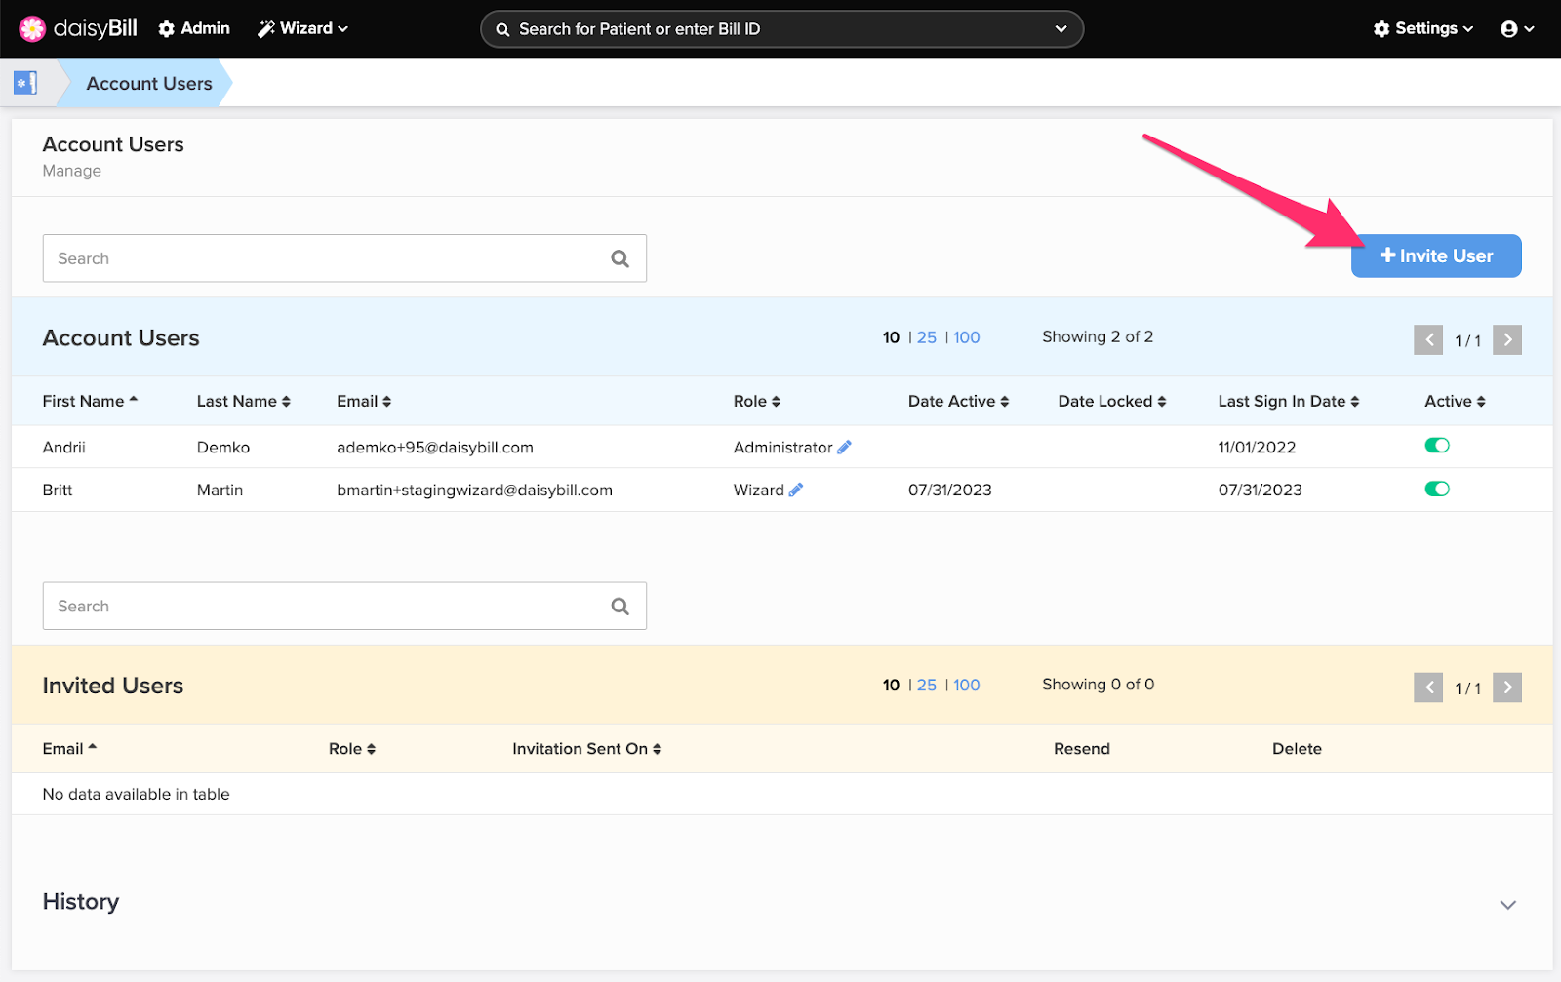Edit the Administrator role using the pencil icon
1561x982 pixels.
click(845, 447)
